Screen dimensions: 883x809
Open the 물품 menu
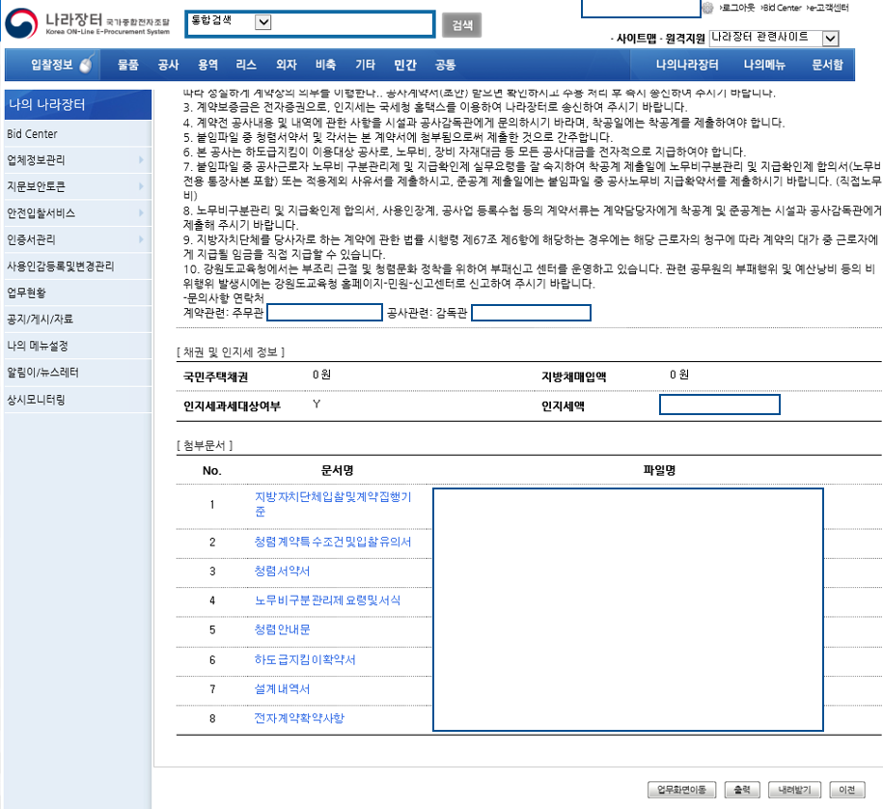(x=127, y=65)
